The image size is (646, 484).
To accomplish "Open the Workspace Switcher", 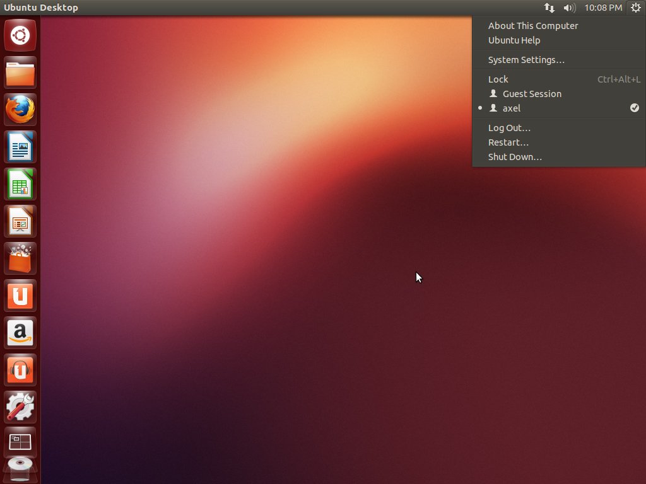I will pyautogui.click(x=20, y=443).
